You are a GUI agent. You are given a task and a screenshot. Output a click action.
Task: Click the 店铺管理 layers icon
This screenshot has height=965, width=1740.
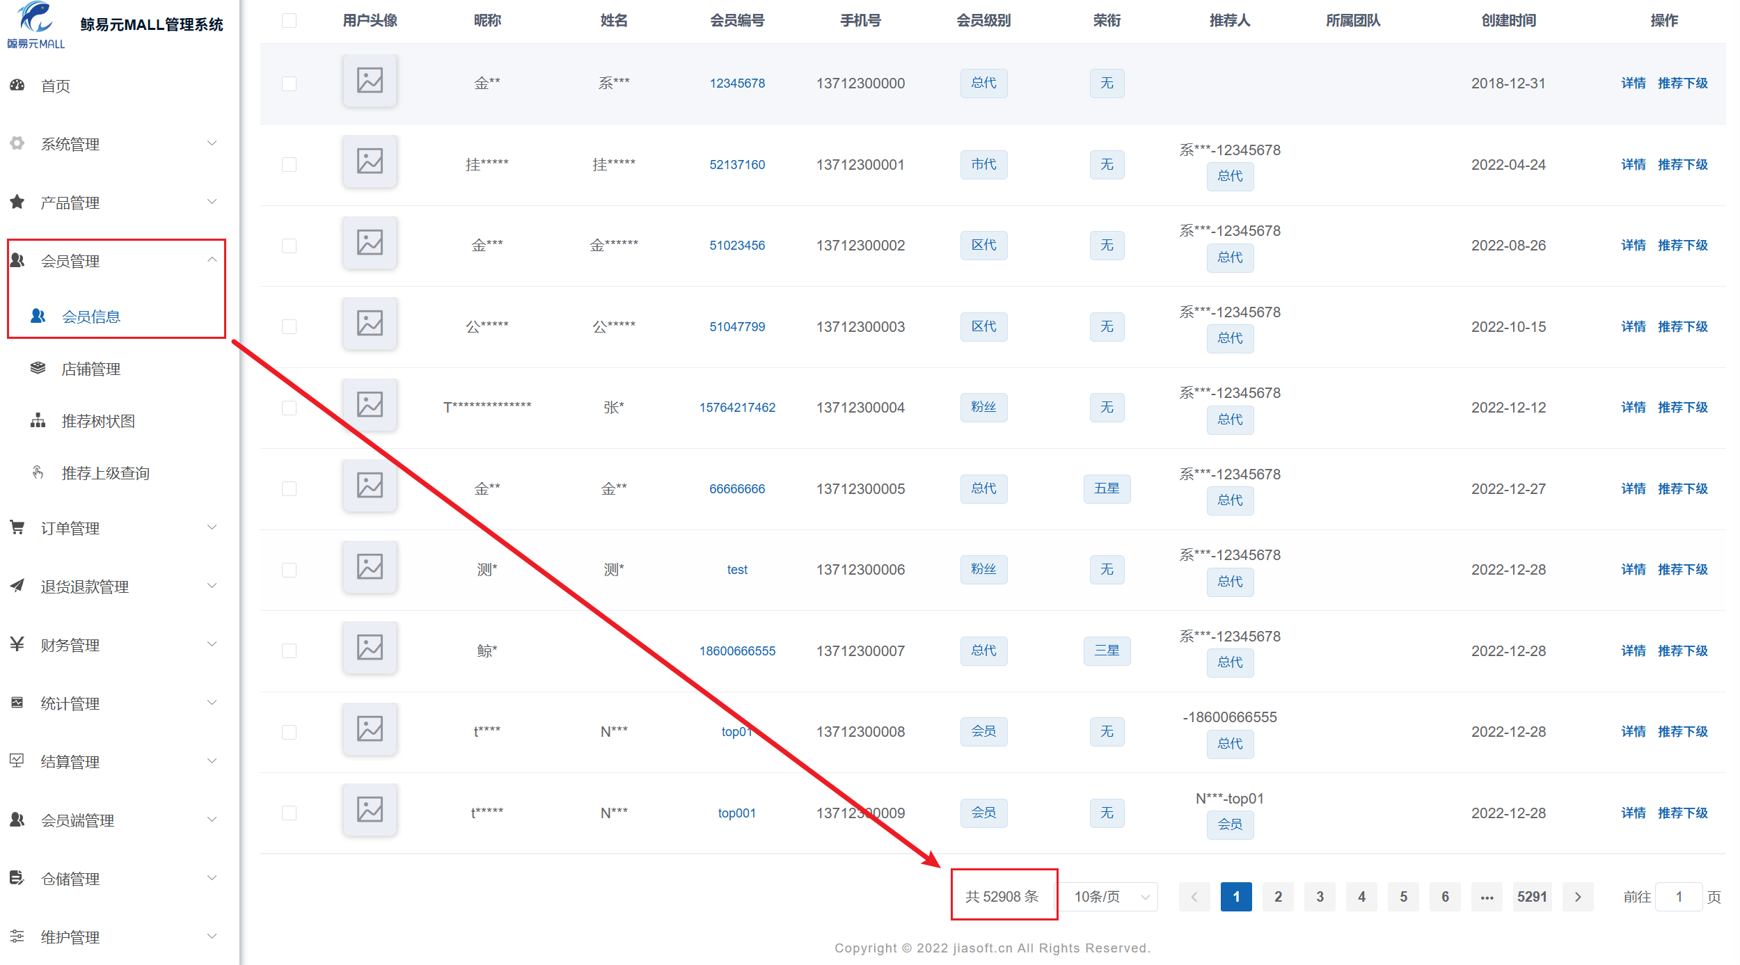click(38, 368)
